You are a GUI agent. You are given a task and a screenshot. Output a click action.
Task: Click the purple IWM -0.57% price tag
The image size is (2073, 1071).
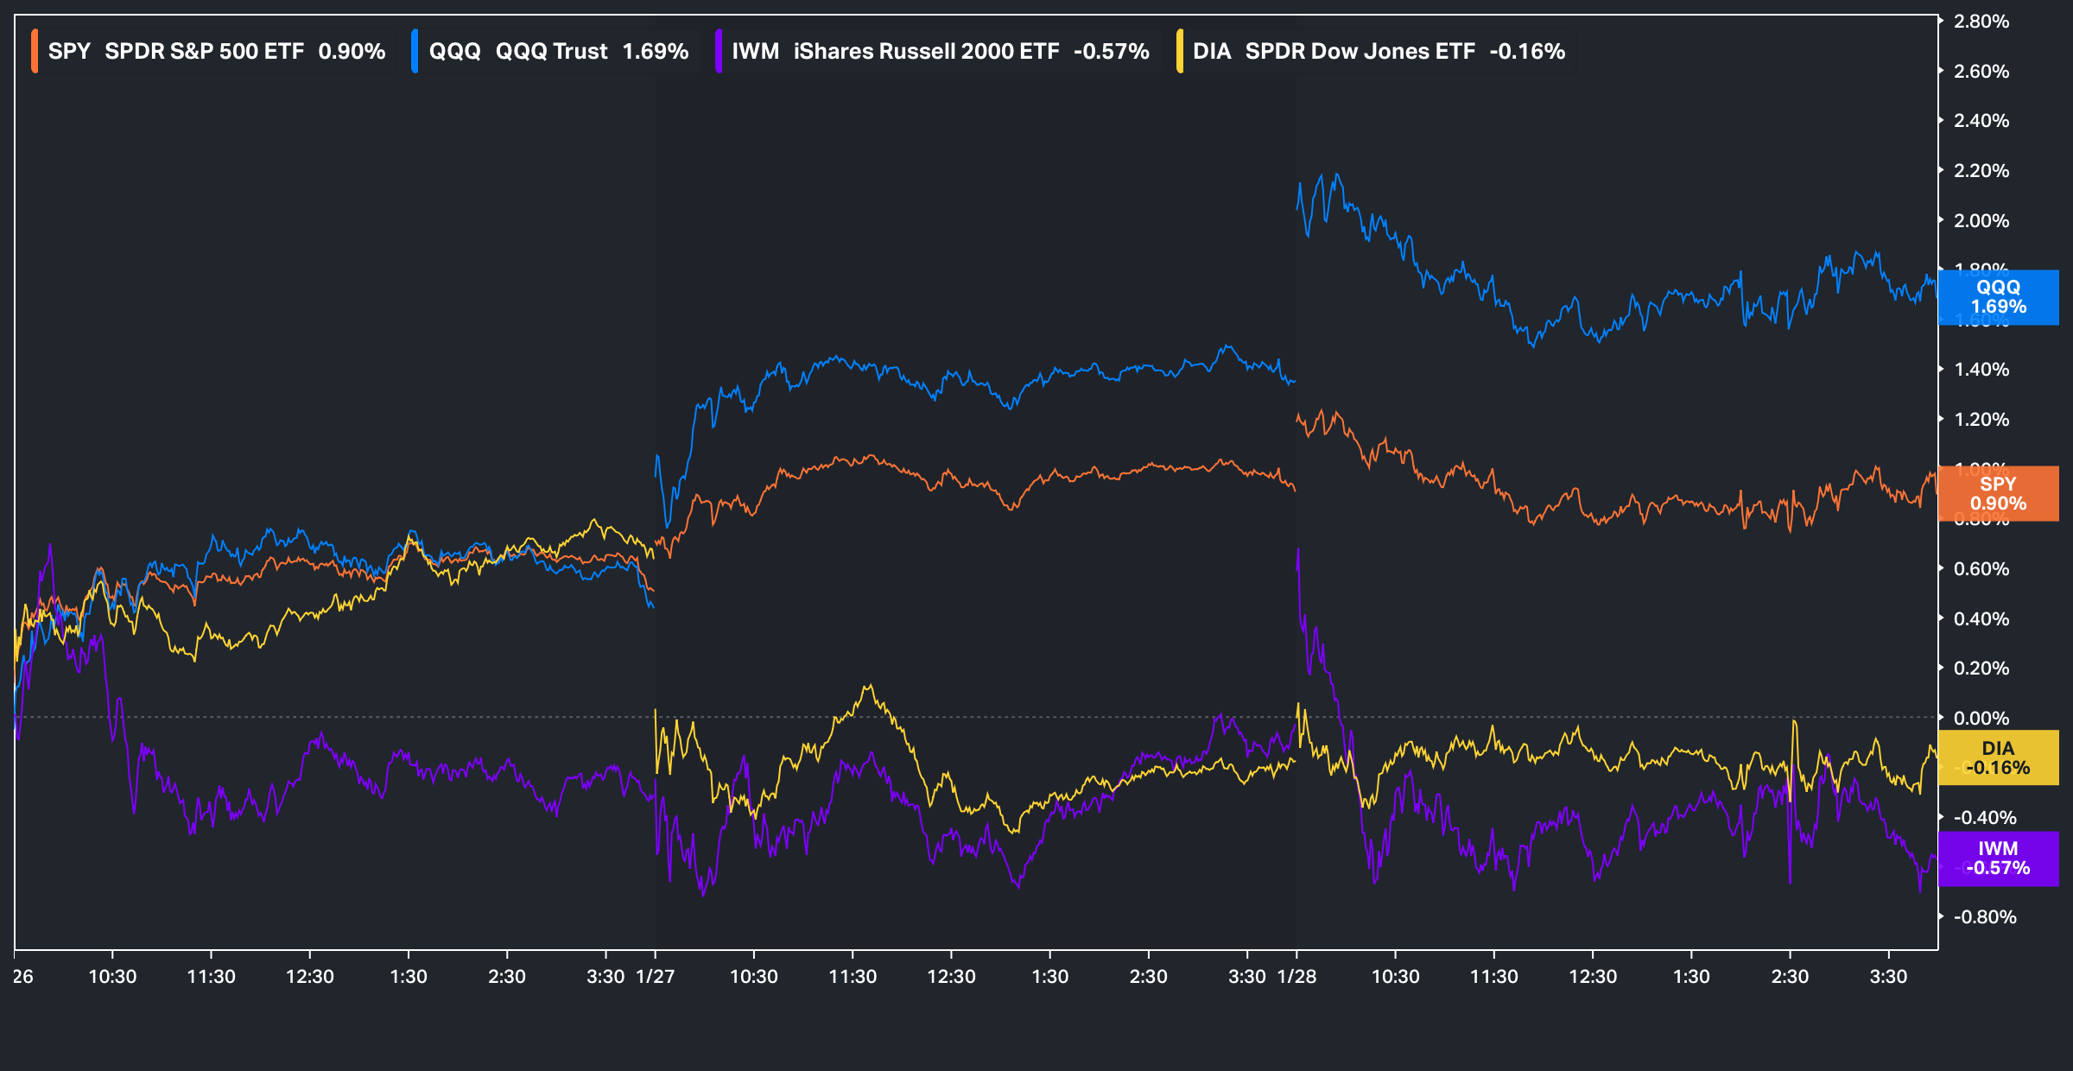1998,859
